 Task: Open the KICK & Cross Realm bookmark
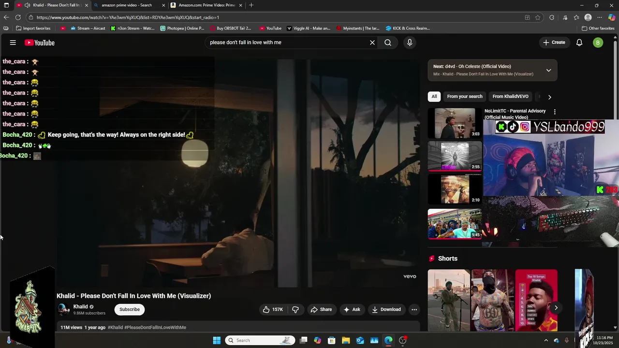pyautogui.click(x=408, y=28)
